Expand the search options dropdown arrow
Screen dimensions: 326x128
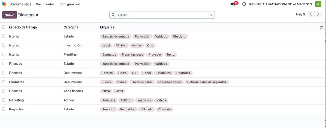211,15
